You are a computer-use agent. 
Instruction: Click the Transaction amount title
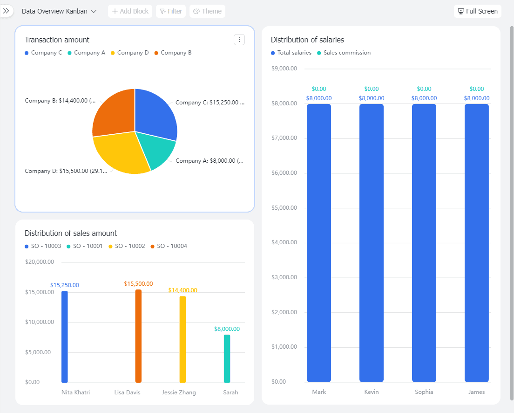[x=57, y=40]
